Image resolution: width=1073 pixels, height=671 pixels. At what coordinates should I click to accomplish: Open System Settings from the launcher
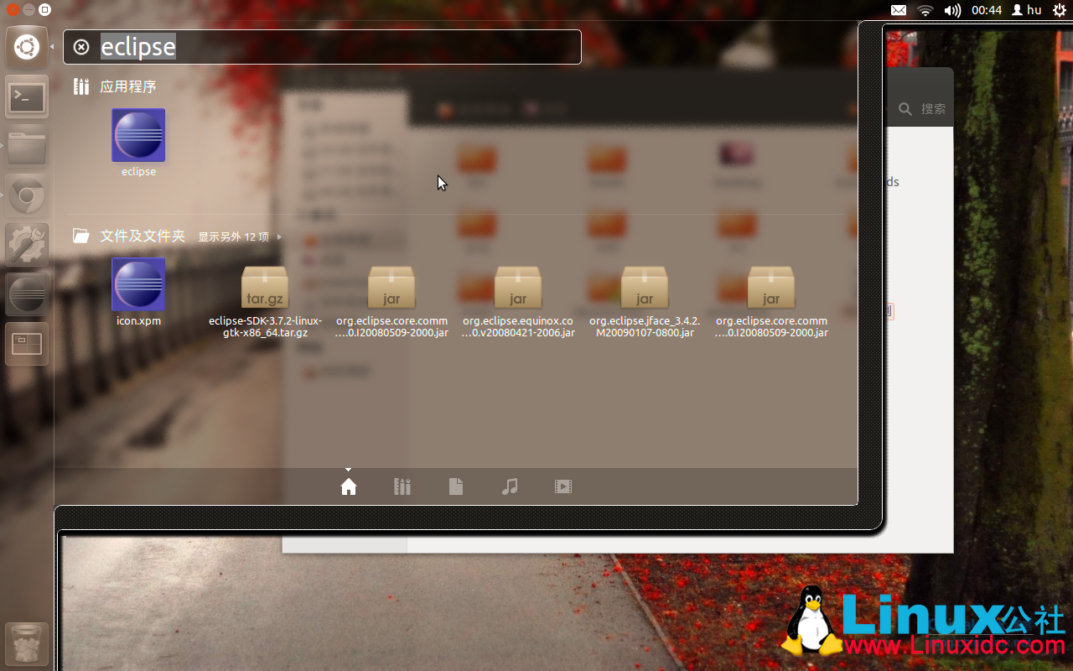pos(27,245)
